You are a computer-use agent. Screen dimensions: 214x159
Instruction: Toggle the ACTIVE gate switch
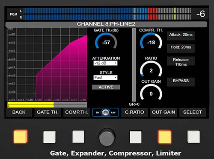click(x=106, y=87)
